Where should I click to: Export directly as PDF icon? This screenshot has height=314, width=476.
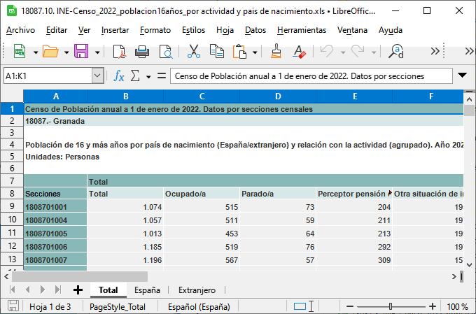click(119, 51)
